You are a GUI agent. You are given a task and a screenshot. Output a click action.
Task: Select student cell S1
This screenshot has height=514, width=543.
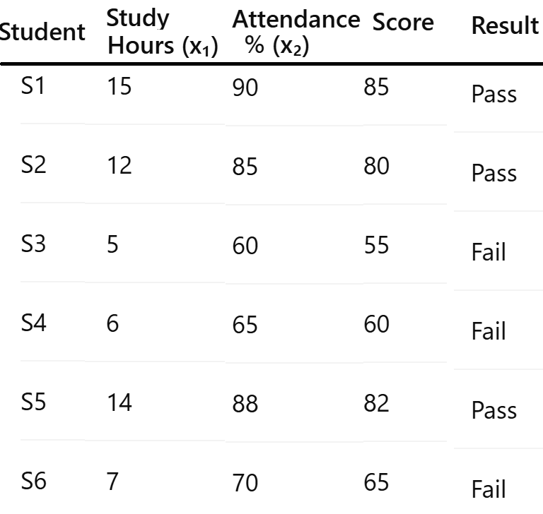point(34,86)
